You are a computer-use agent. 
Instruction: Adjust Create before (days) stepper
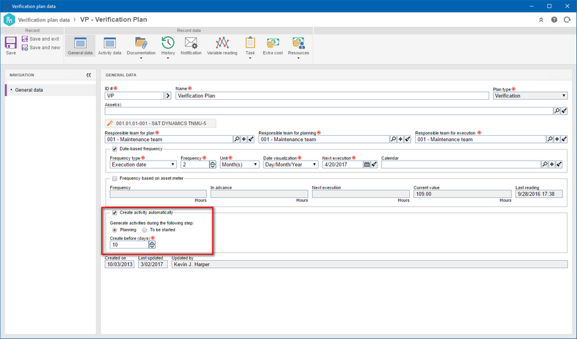pos(152,245)
